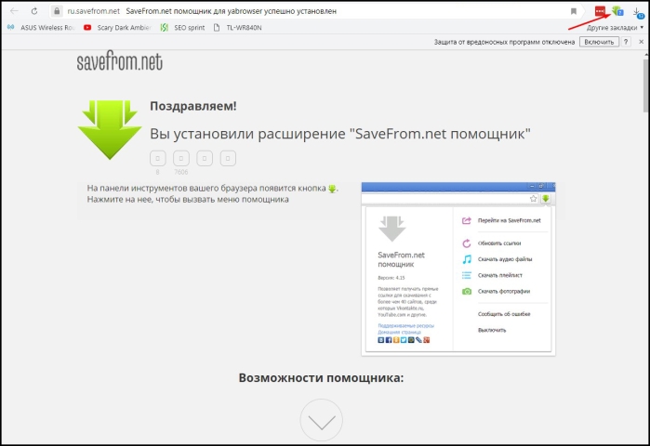This screenshot has width=650, height=446.
Task: Click the helper menu illustration screenshot
Action: (458, 269)
